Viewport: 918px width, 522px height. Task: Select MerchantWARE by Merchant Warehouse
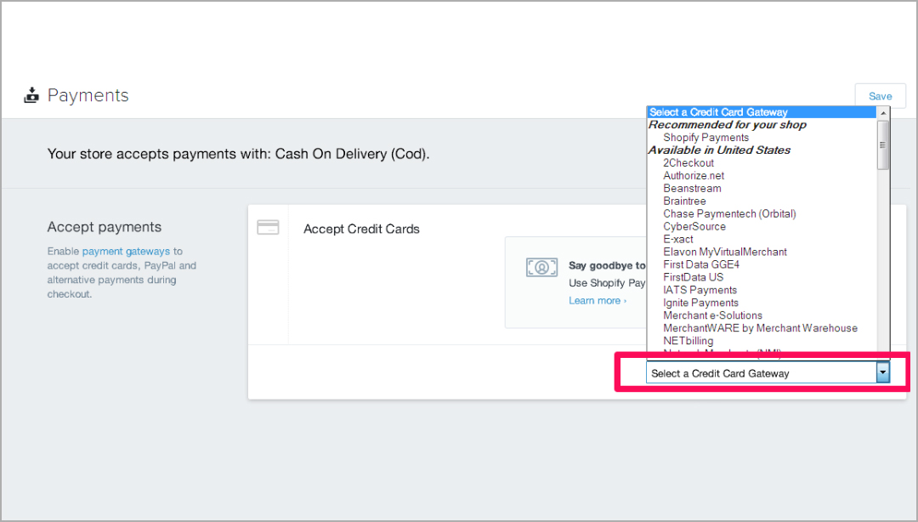[x=761, y=328]
